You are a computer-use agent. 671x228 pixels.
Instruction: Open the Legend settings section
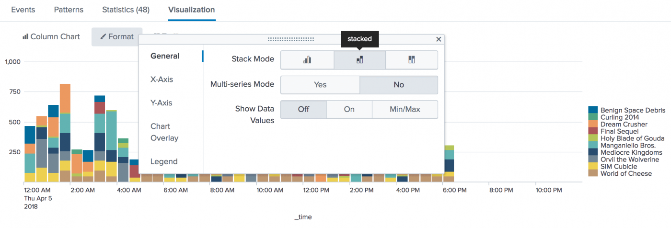164,161
